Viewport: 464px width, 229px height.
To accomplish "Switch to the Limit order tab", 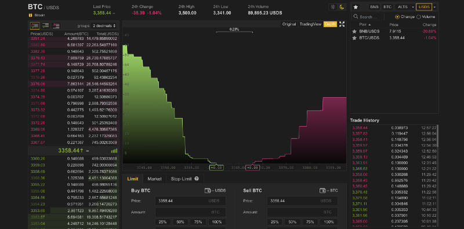I will [133, 179].
